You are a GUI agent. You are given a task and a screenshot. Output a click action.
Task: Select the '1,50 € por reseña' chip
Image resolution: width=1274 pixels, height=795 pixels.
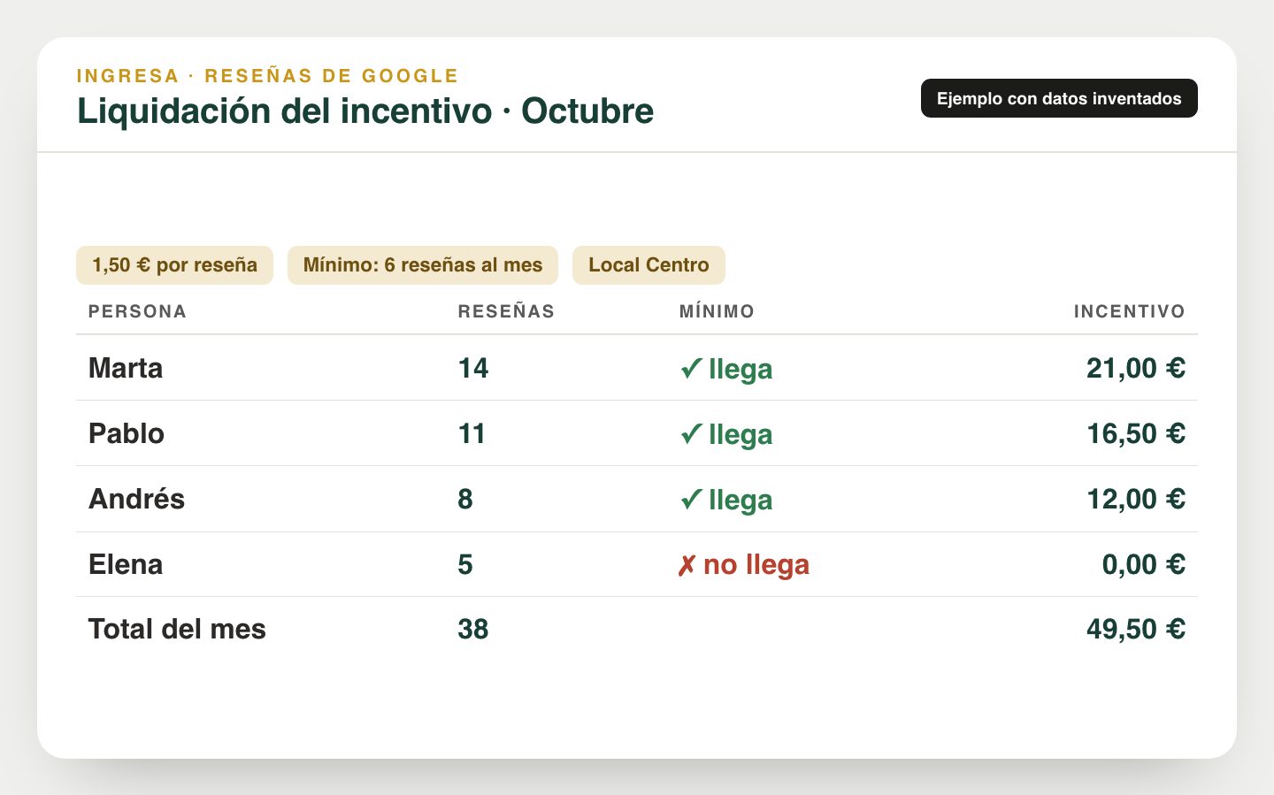[x=174, y=265]
